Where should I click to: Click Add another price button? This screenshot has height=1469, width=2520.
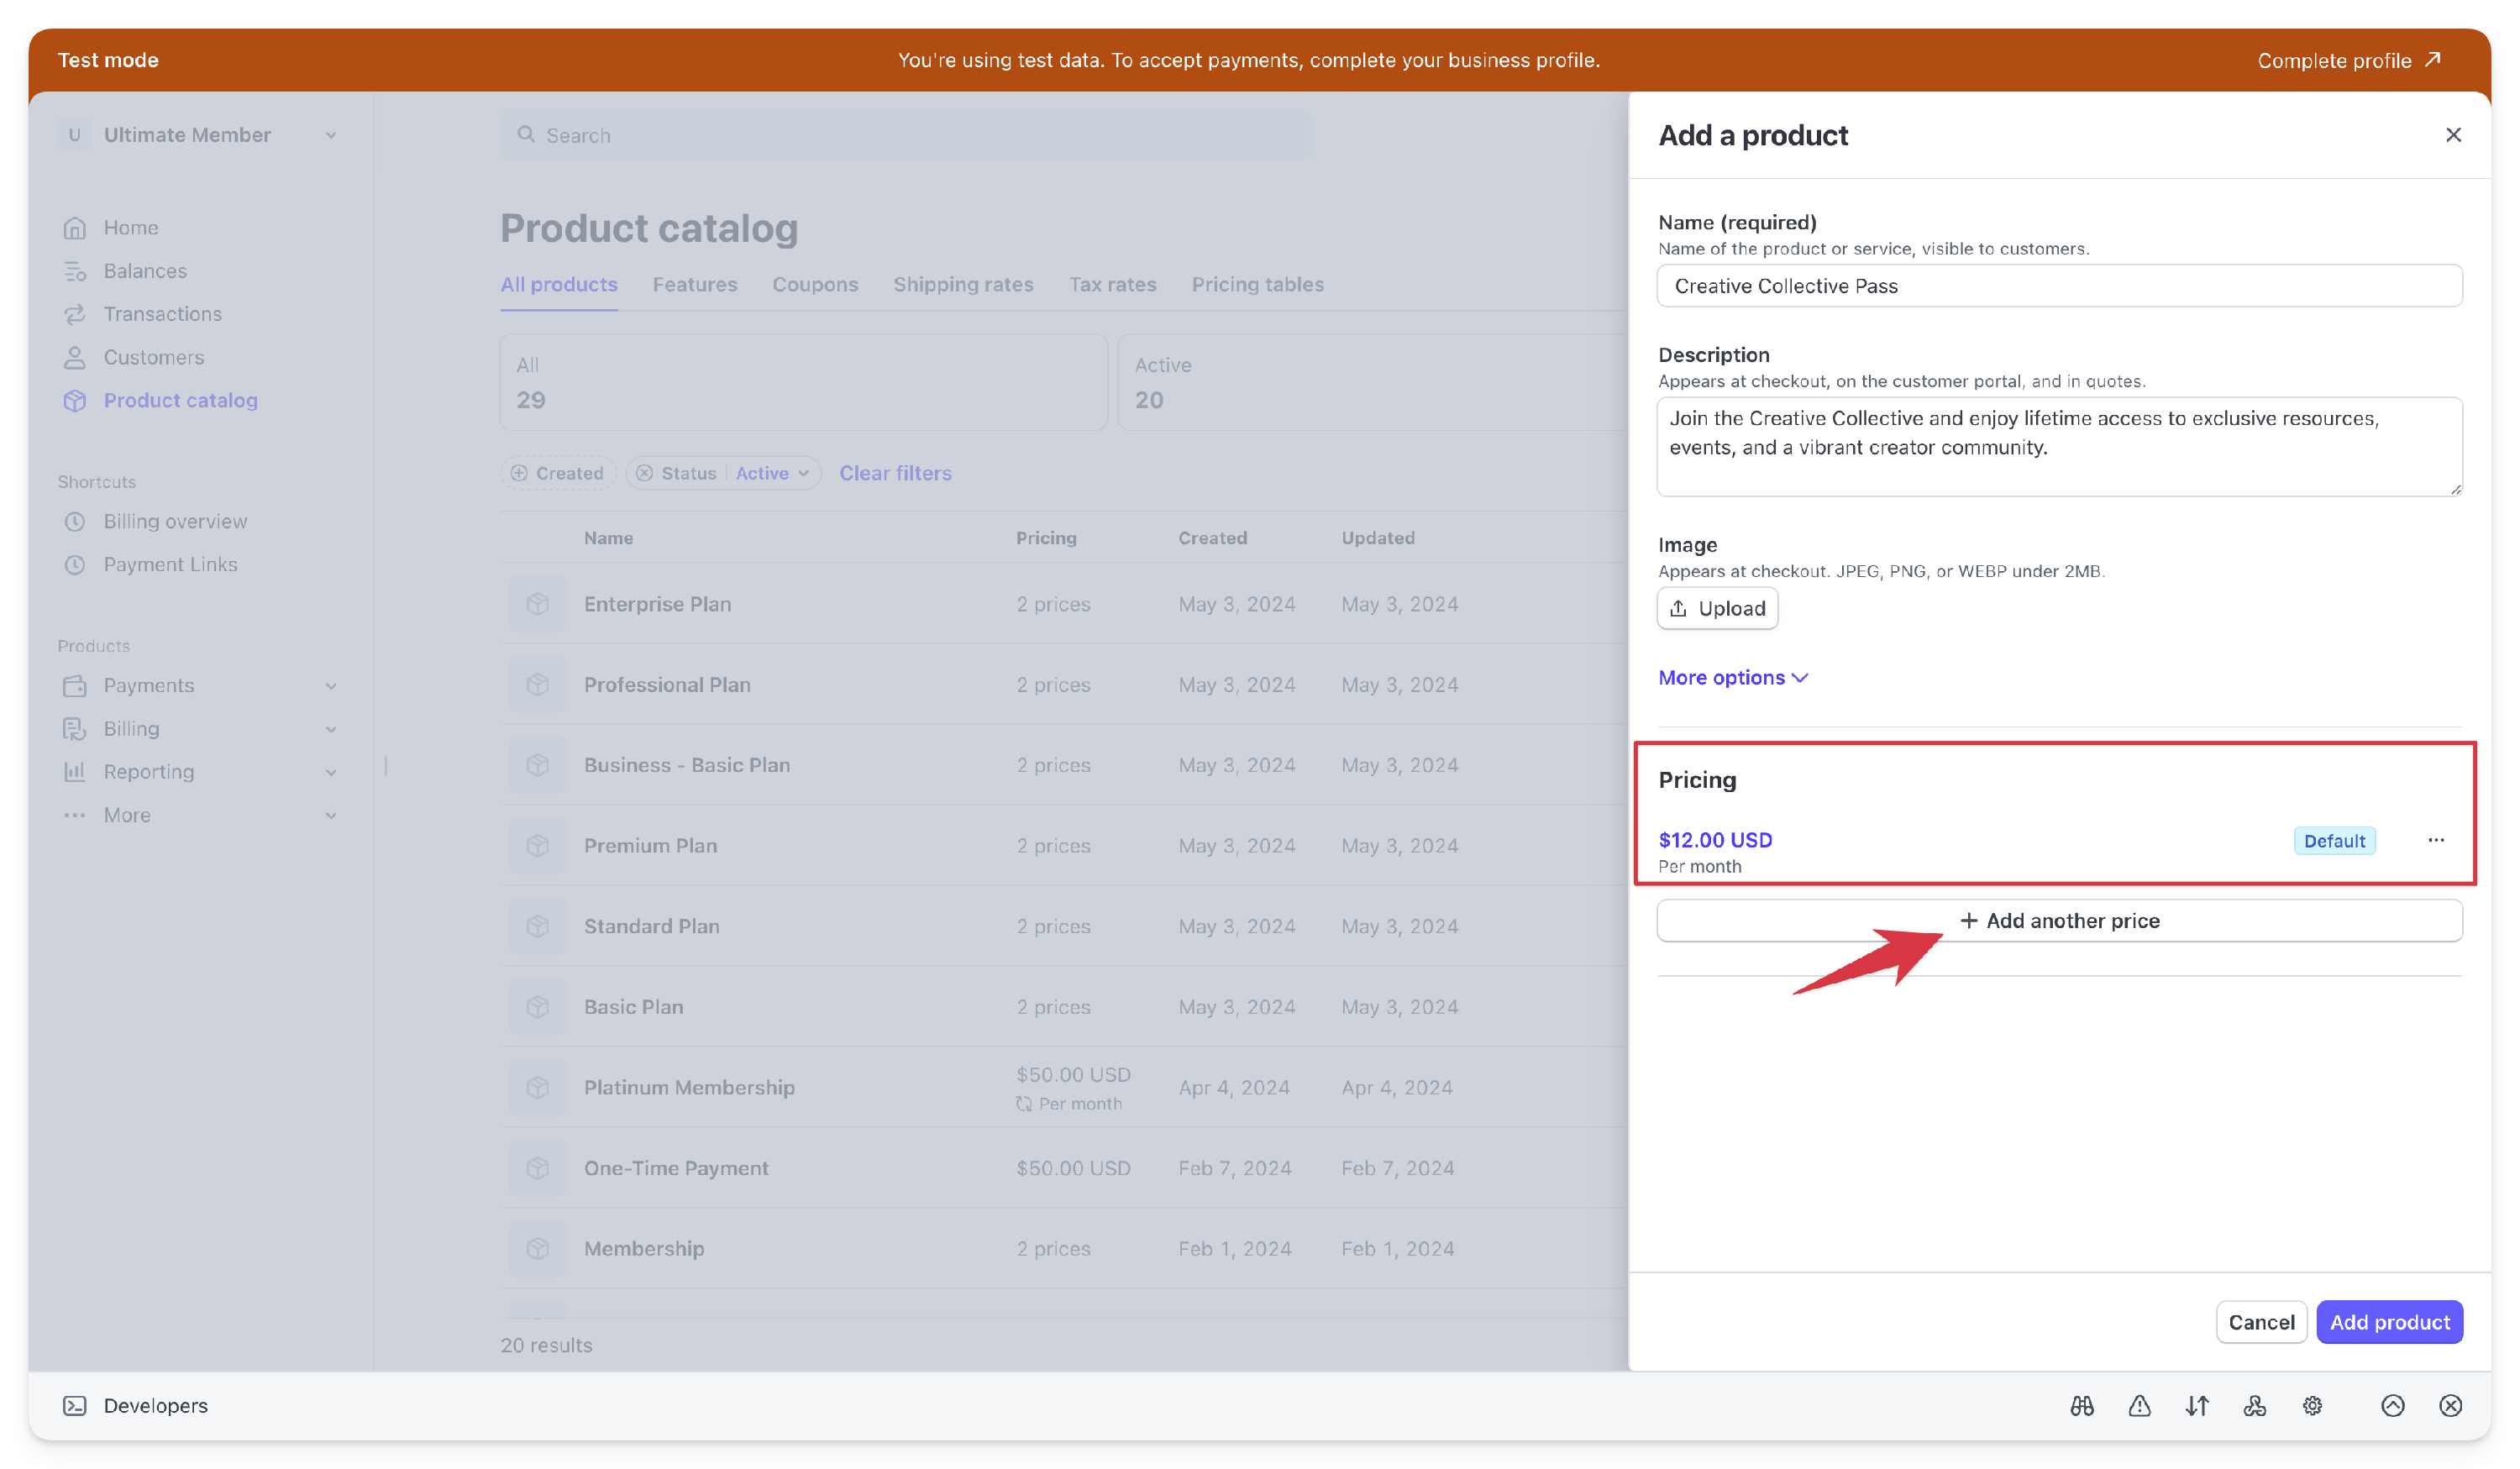pos(2059,920)
